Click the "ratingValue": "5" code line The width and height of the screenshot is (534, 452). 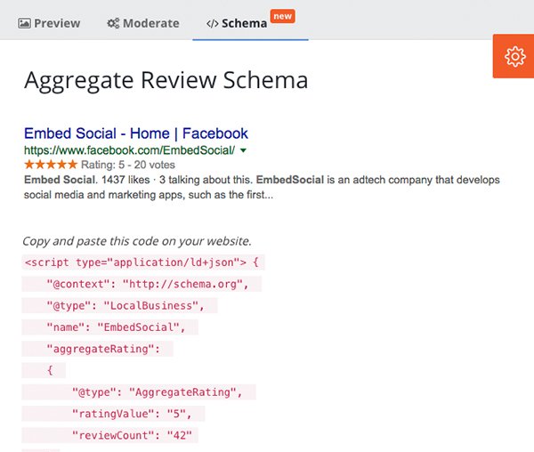[x=113, y=414]
